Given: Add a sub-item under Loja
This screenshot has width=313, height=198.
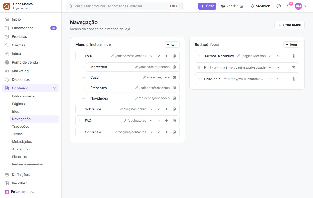Looking at the screenshot, I should (166, 56).
